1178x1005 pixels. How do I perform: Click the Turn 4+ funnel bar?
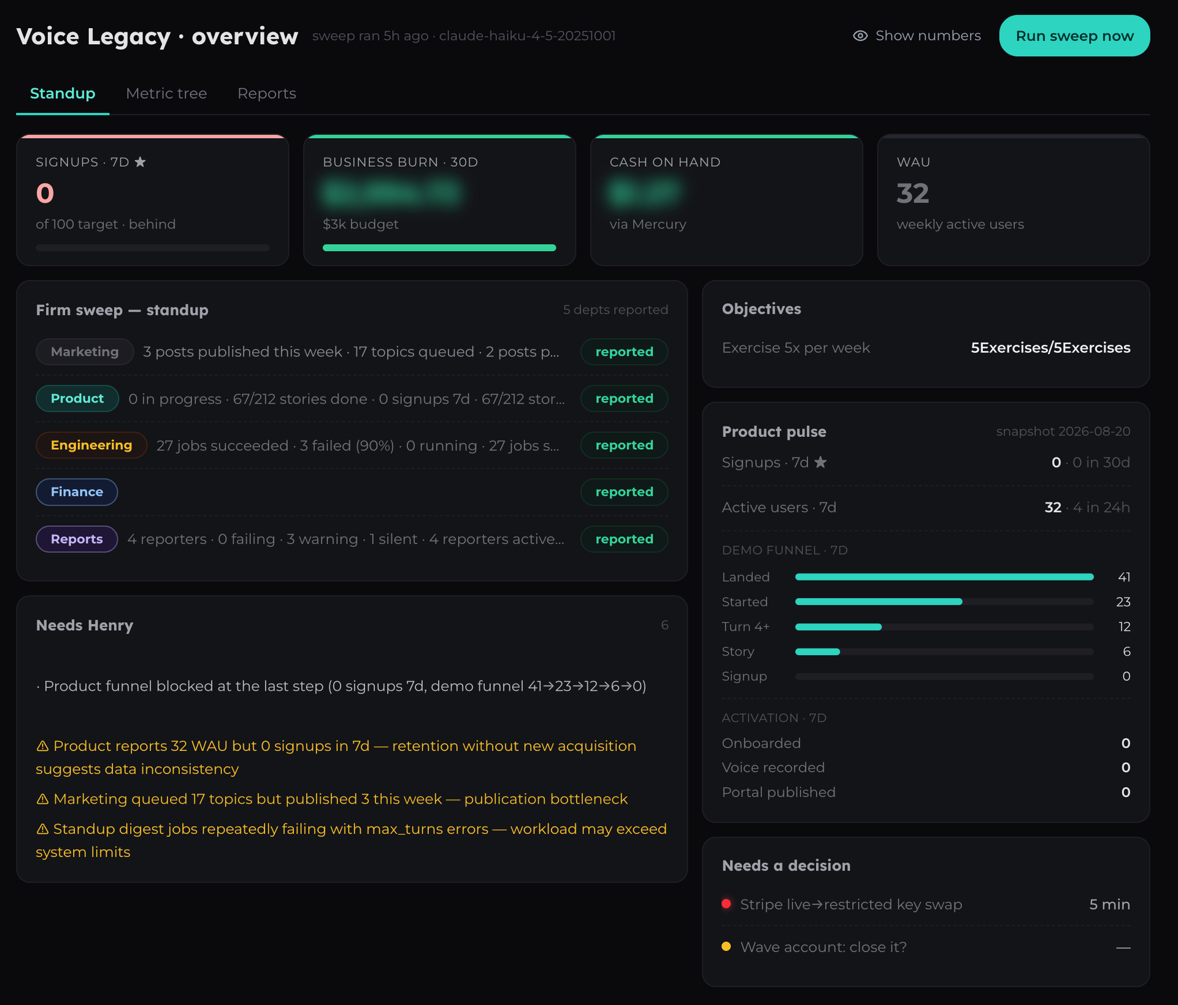944,626
